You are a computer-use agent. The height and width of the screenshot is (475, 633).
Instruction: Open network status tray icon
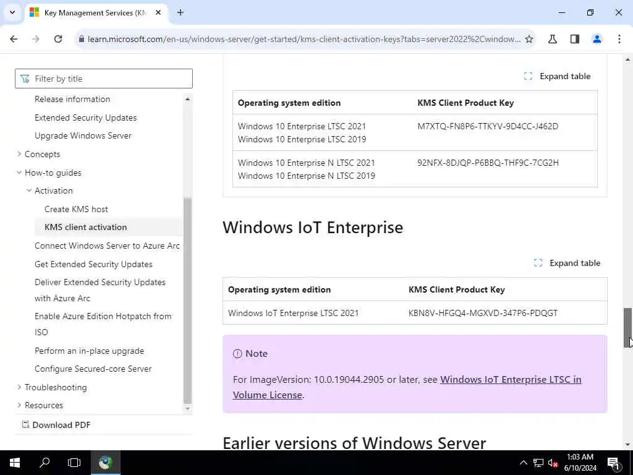[538, 463]
